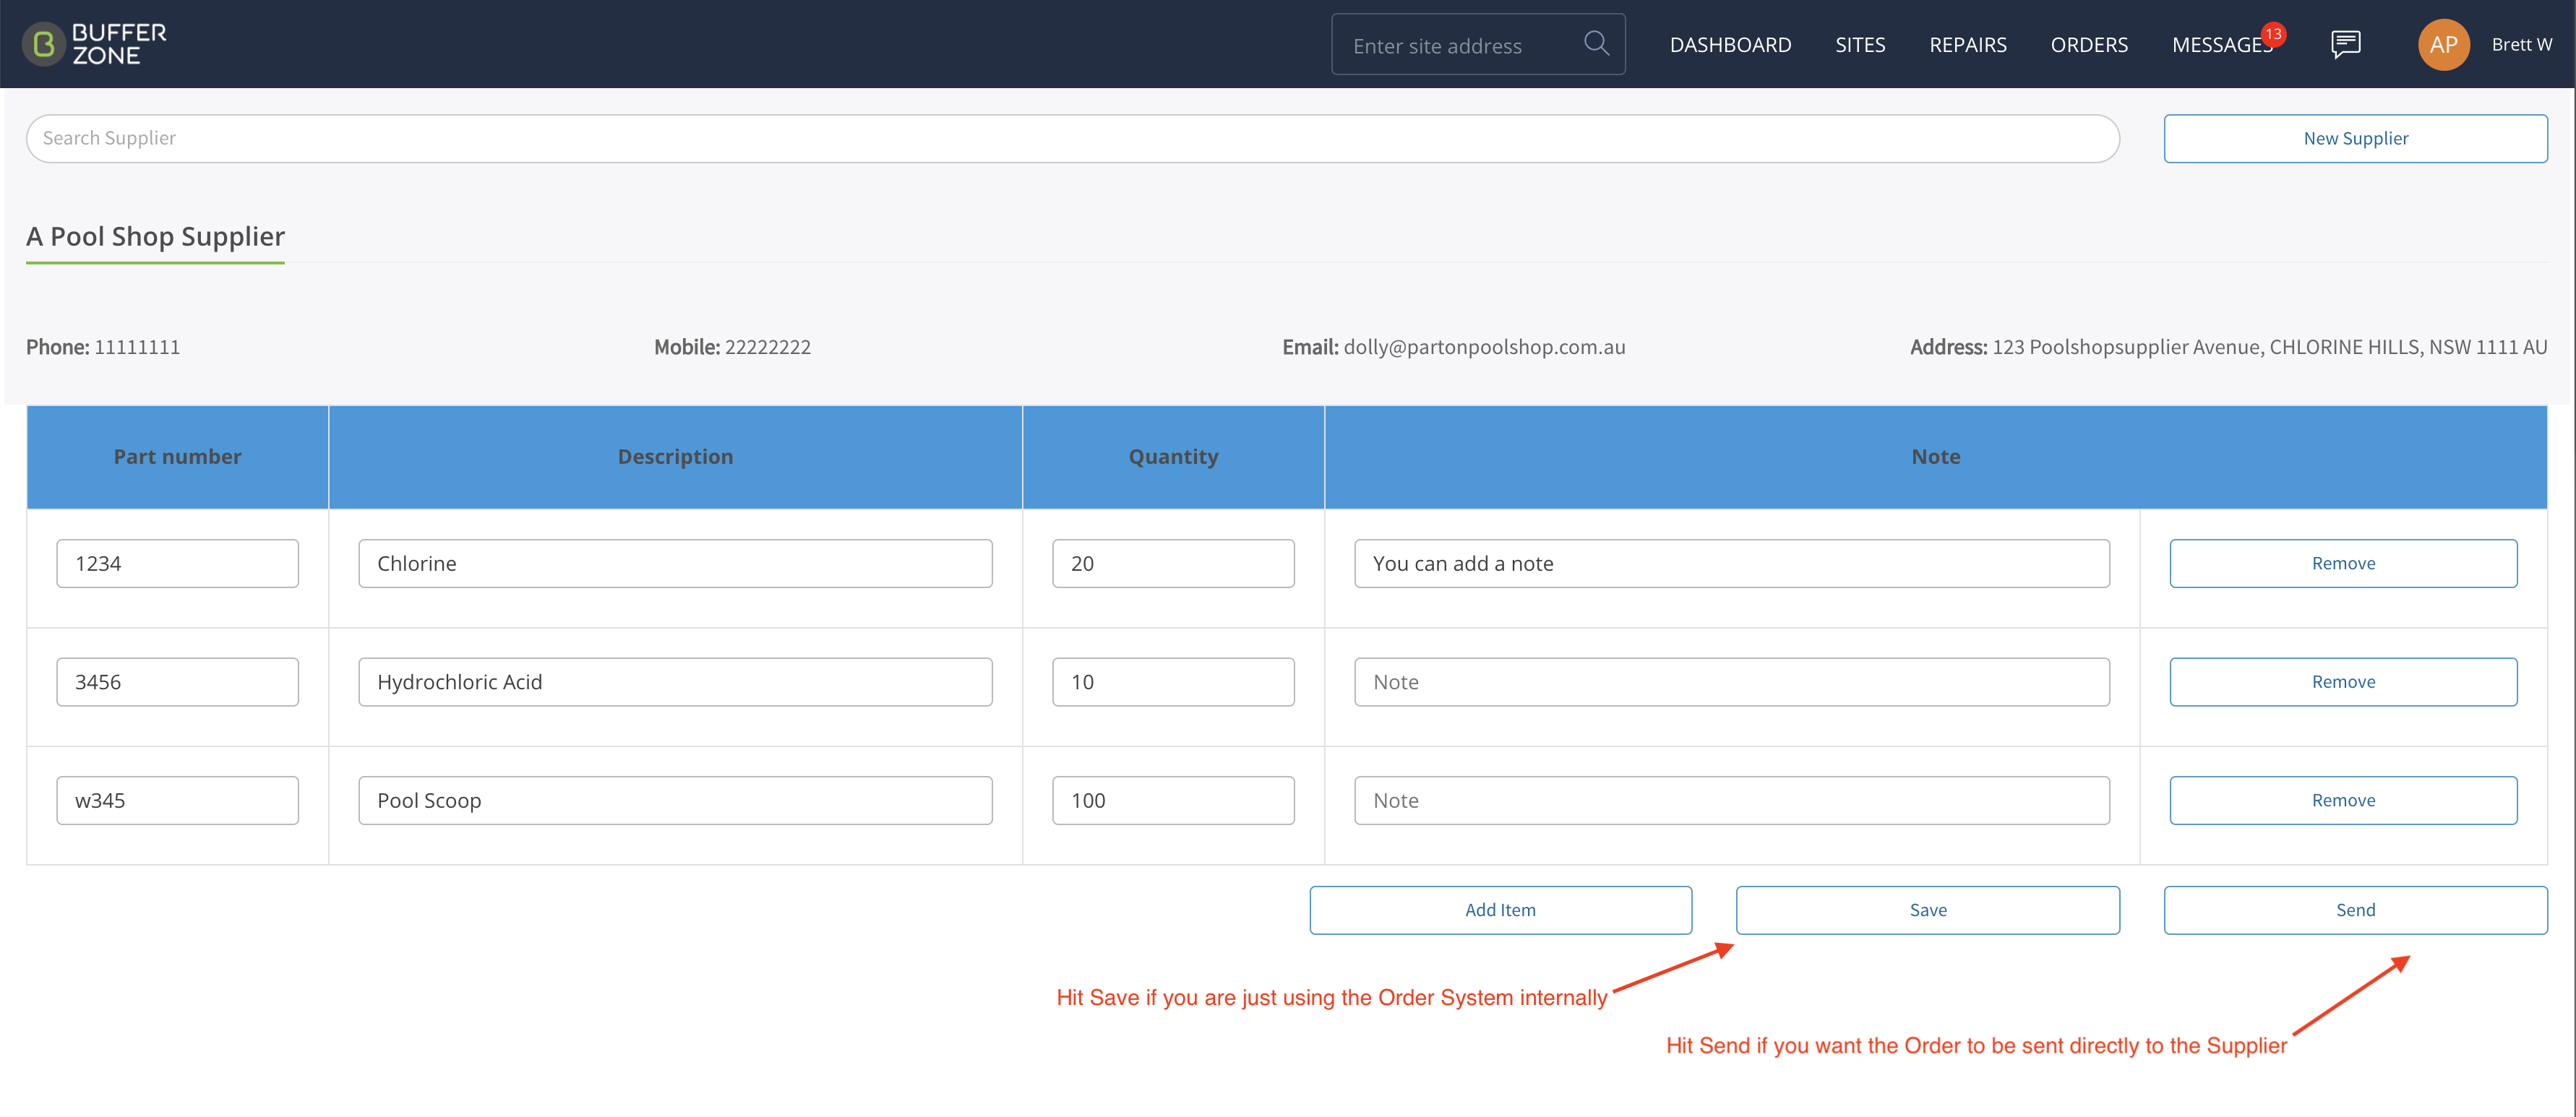Send the order to the supplier

pyautogui.click(x=2355, y=910)
